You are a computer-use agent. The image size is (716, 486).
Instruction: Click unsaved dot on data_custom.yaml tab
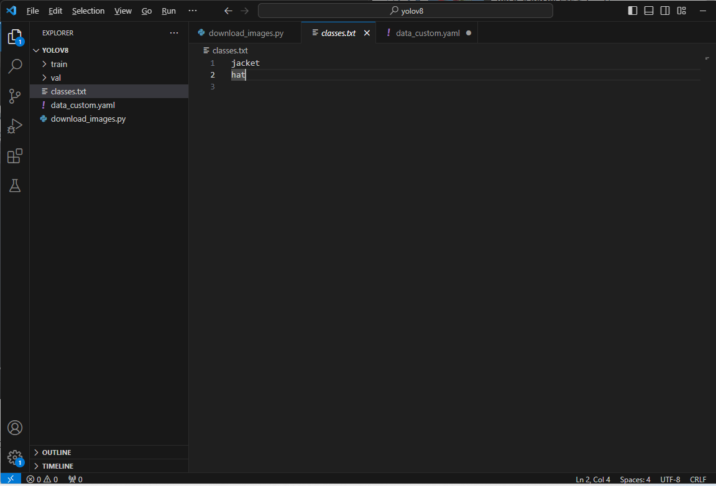click(x=469, y=33)
